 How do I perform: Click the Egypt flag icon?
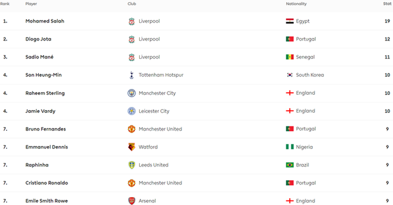[290, 21]
